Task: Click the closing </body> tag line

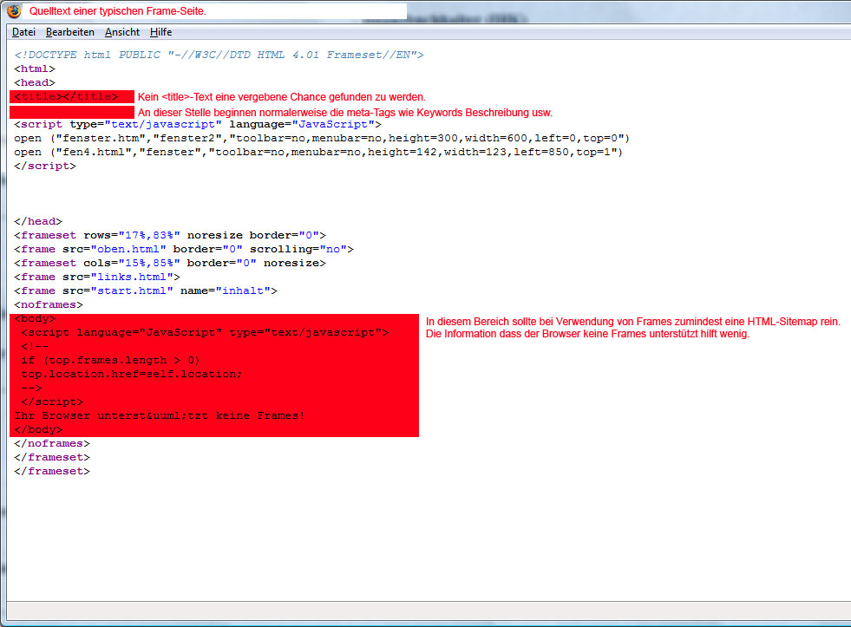Action: 38,429
